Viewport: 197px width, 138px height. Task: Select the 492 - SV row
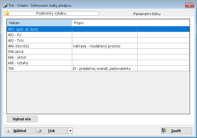coord(39,35)
